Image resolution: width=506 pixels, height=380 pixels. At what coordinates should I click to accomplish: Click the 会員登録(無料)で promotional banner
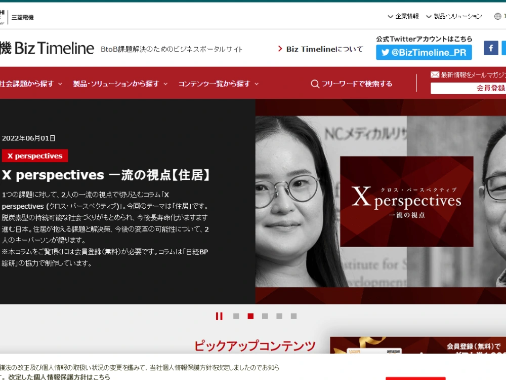coord(418,345)
